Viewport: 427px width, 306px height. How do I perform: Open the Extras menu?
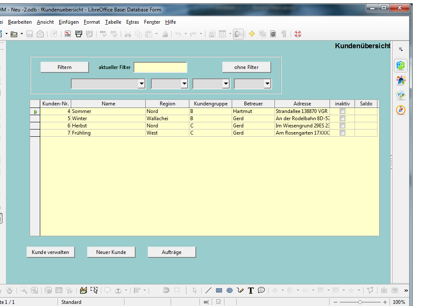click(133, 22)
